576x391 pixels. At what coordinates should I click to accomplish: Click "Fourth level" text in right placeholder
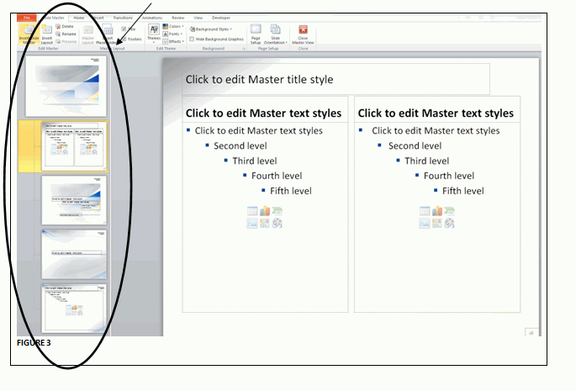449,176
